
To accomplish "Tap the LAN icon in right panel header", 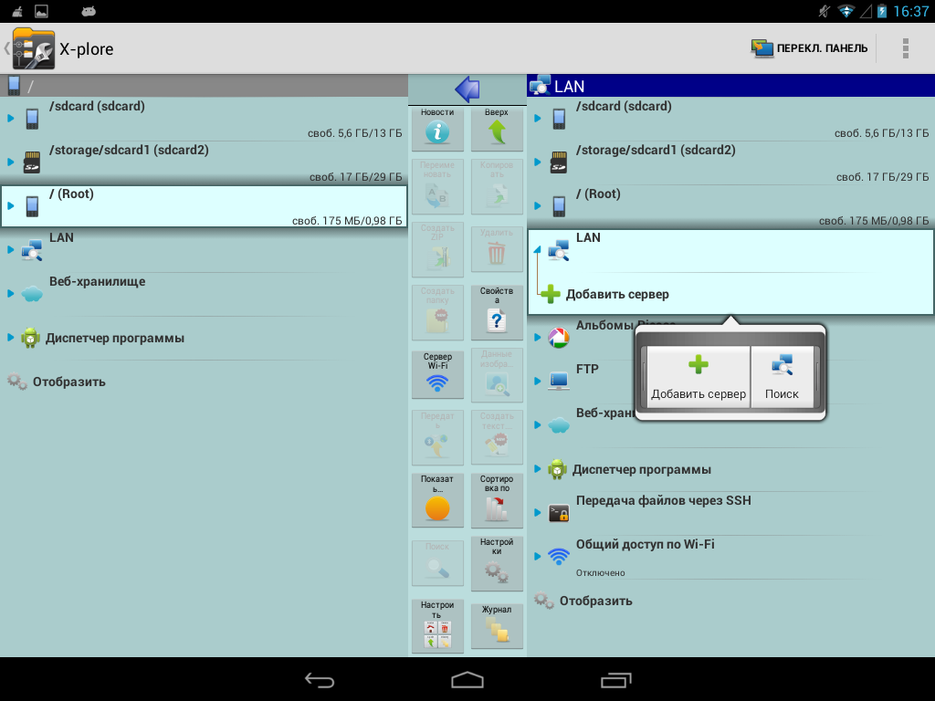I will 540,86.
